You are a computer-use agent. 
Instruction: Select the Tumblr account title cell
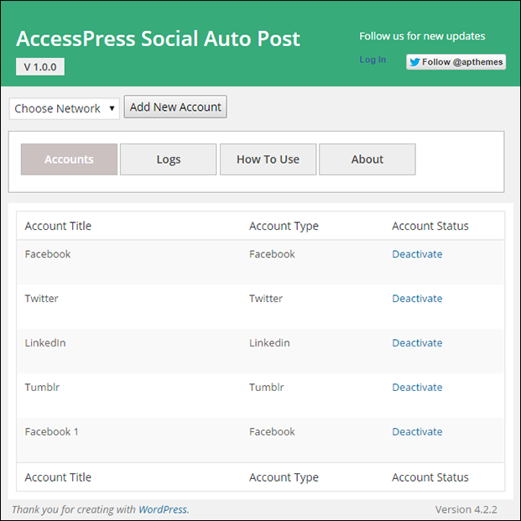42,388
